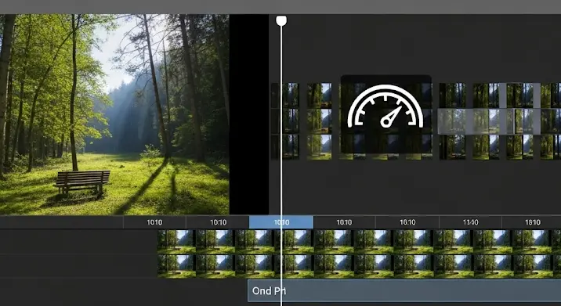Select the lower filmstrip clip in timeline

pyautogui.click(x=359, y=266)
